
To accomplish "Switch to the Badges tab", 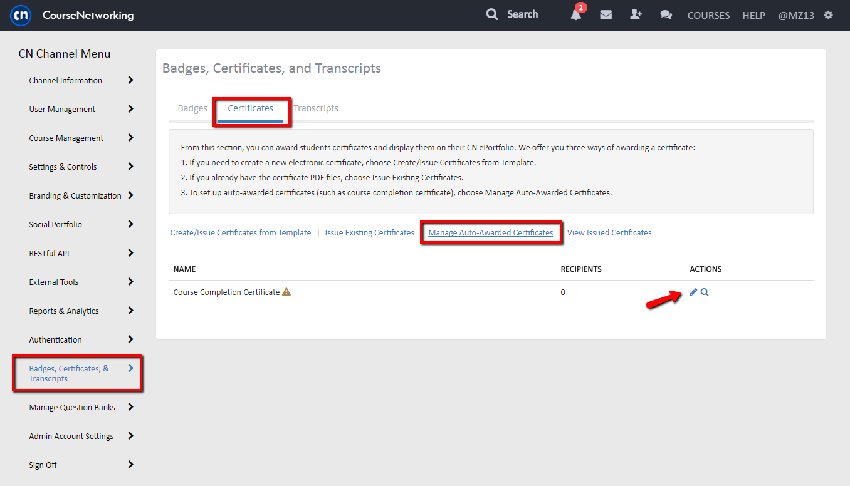I will click(192, 108).
